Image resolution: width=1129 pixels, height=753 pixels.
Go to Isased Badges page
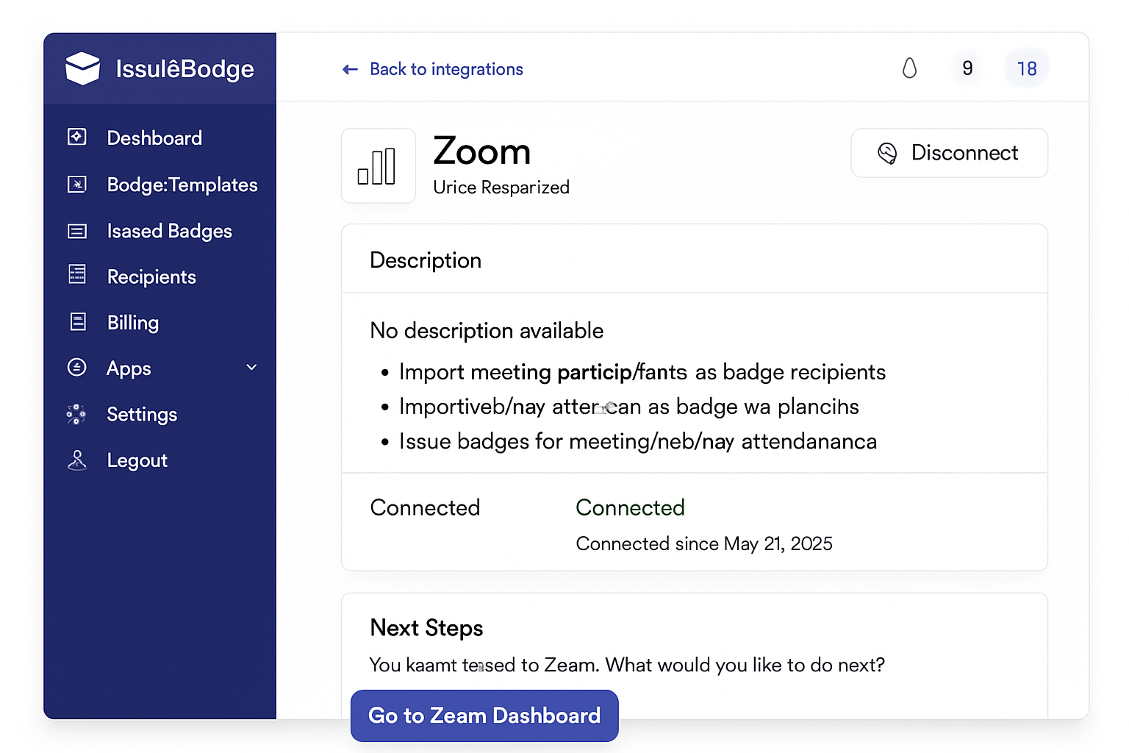click(169, 231)
